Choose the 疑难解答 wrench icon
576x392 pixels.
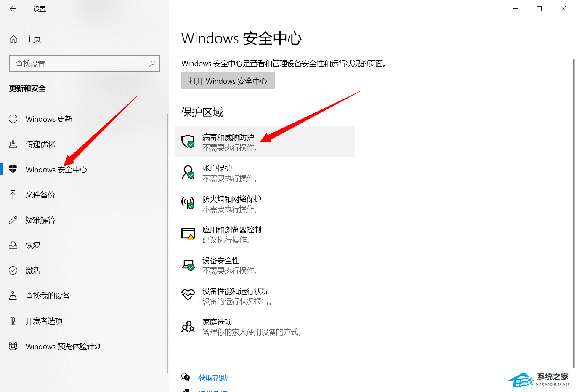point(13,220)
